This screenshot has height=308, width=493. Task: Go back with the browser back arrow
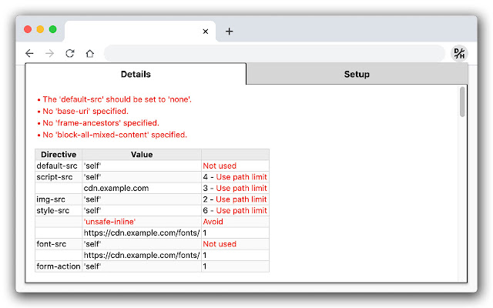click(29, 53)
